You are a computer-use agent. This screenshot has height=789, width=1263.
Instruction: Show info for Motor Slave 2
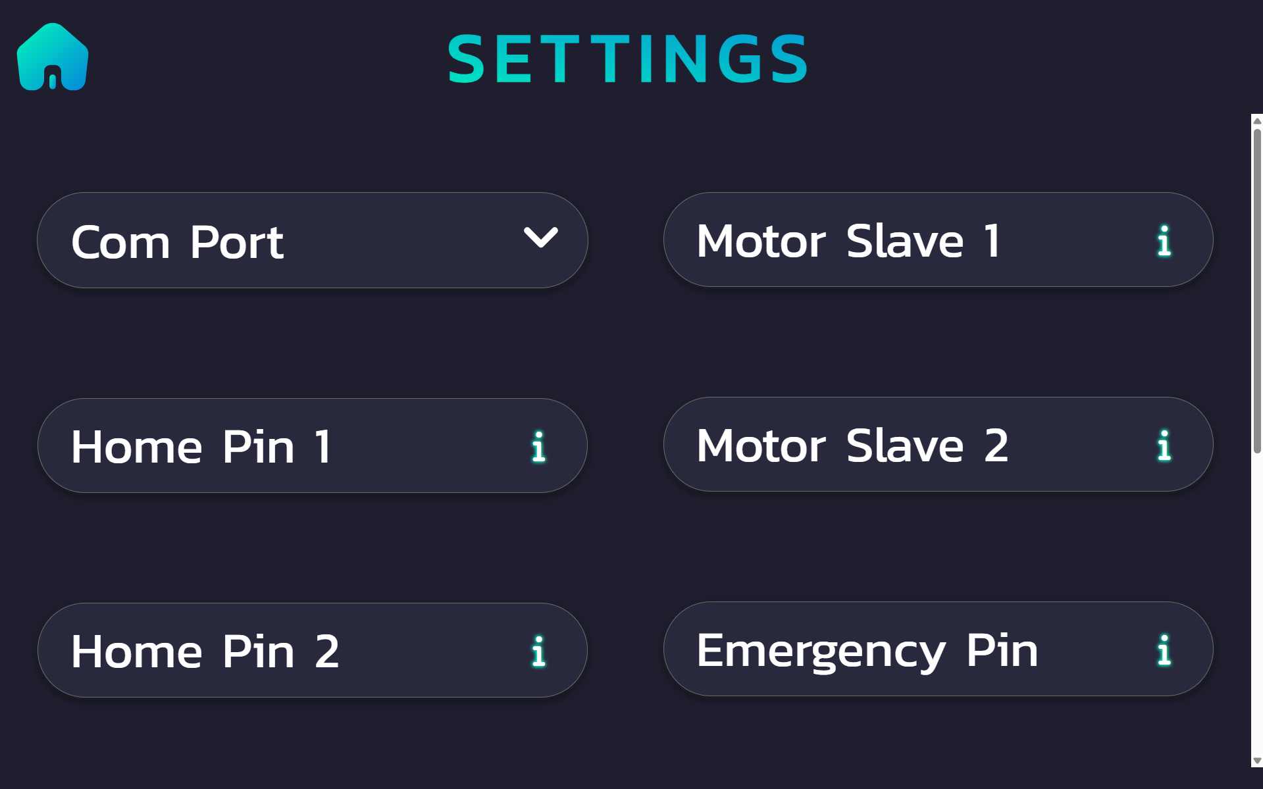click(x=1164, y=445)
